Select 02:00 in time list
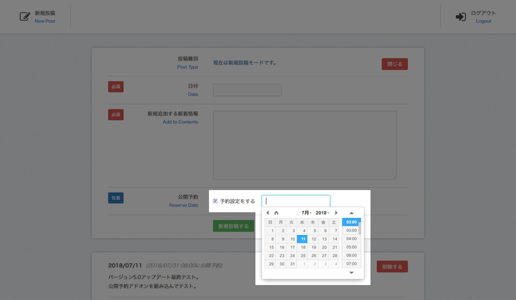The height and width of the screenshot is (300, 516). click(351, 222)
